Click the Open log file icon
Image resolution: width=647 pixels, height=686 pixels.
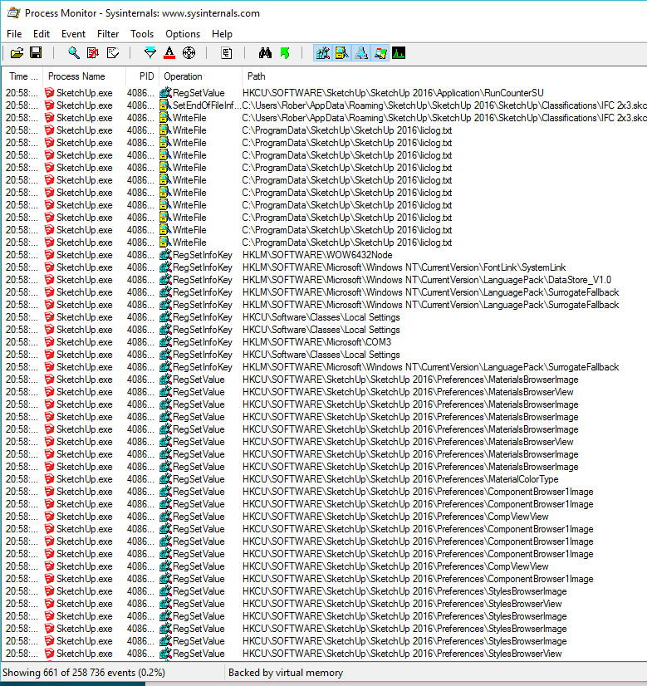click(17, 53)
